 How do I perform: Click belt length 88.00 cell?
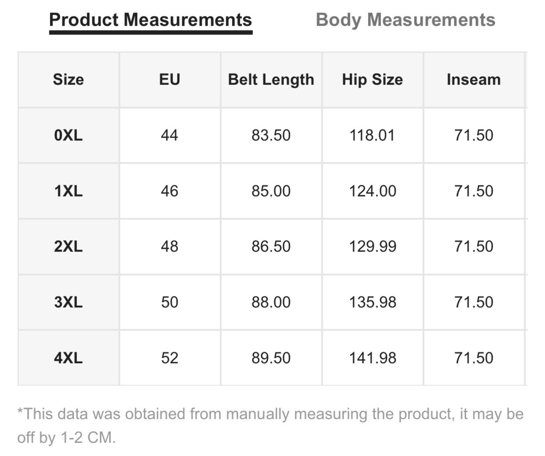pyautogui.click(x=271, y=302)
